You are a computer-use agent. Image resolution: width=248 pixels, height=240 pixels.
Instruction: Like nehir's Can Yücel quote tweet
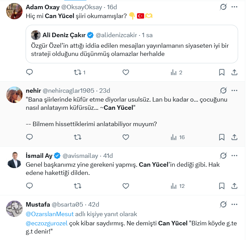point(126,137)
